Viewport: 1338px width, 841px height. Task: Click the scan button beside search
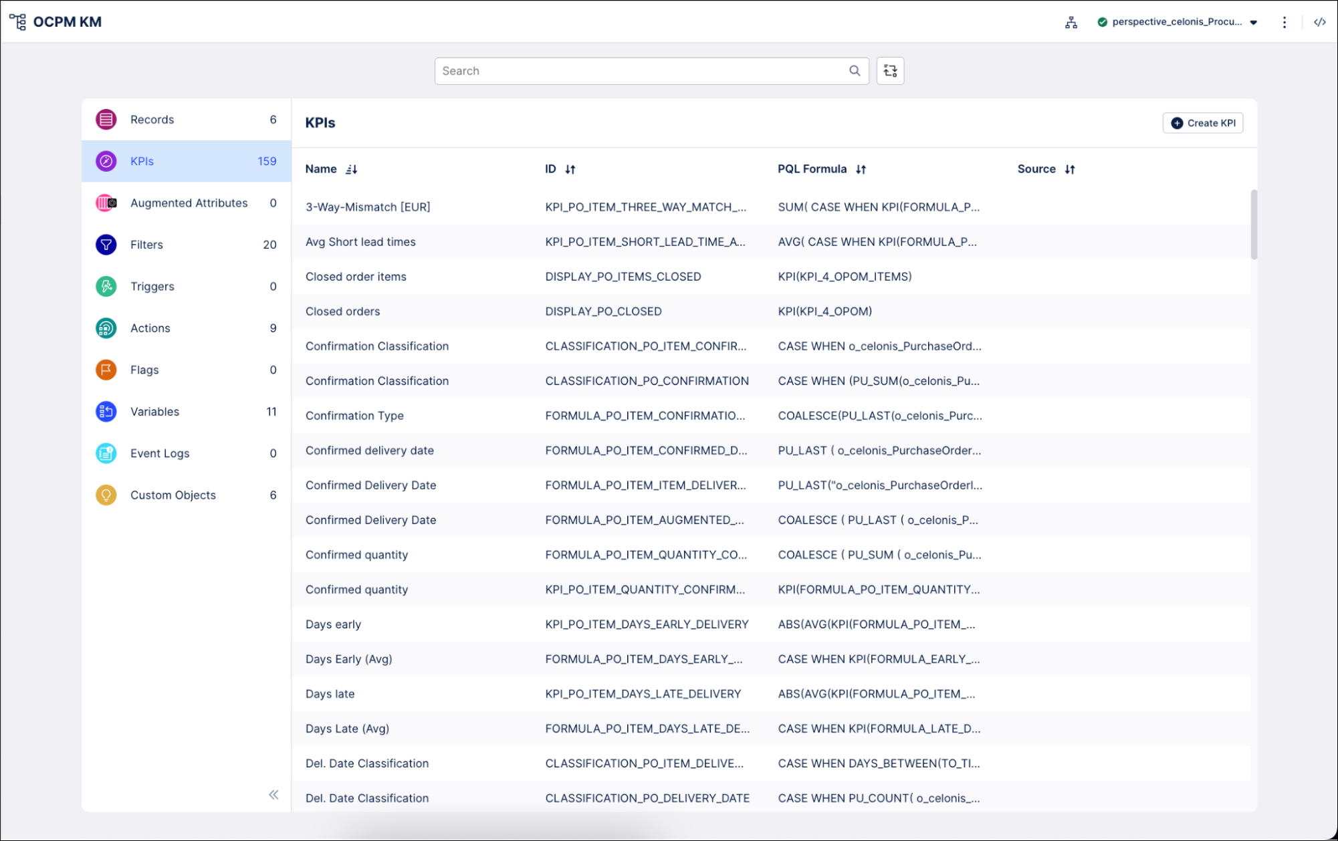click(890, 71)
